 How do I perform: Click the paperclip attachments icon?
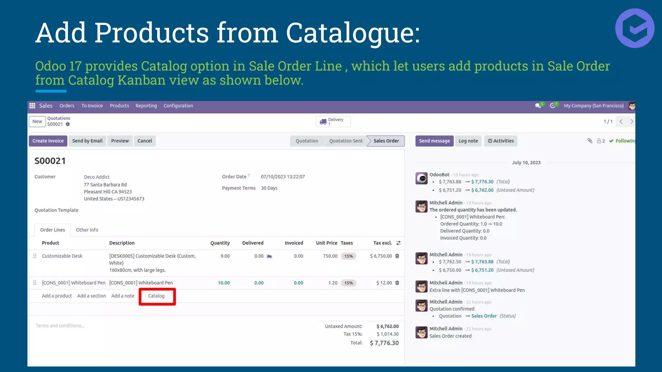click(590, 141)
